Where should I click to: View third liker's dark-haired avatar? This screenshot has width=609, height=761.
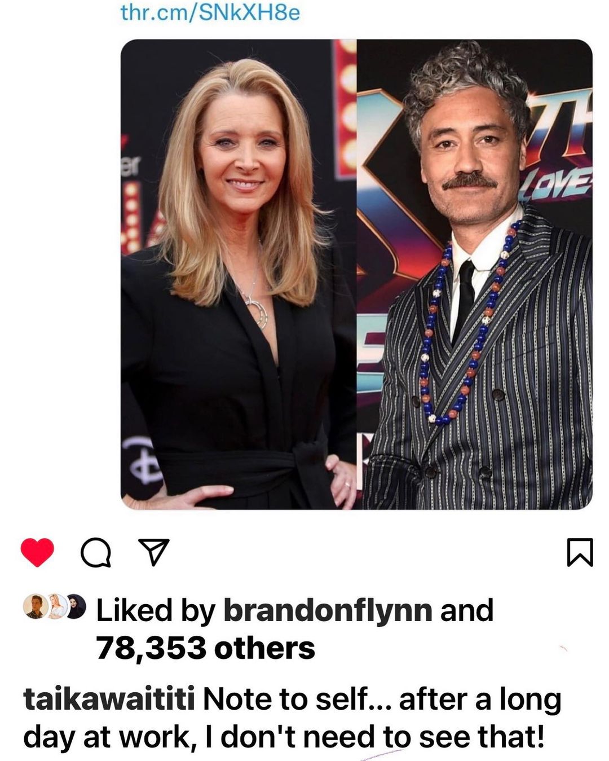[x=76, y=607]
